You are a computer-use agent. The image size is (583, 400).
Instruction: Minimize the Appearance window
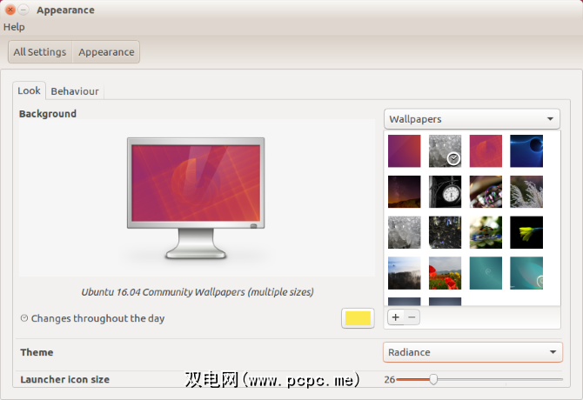(x=23, y=10)
